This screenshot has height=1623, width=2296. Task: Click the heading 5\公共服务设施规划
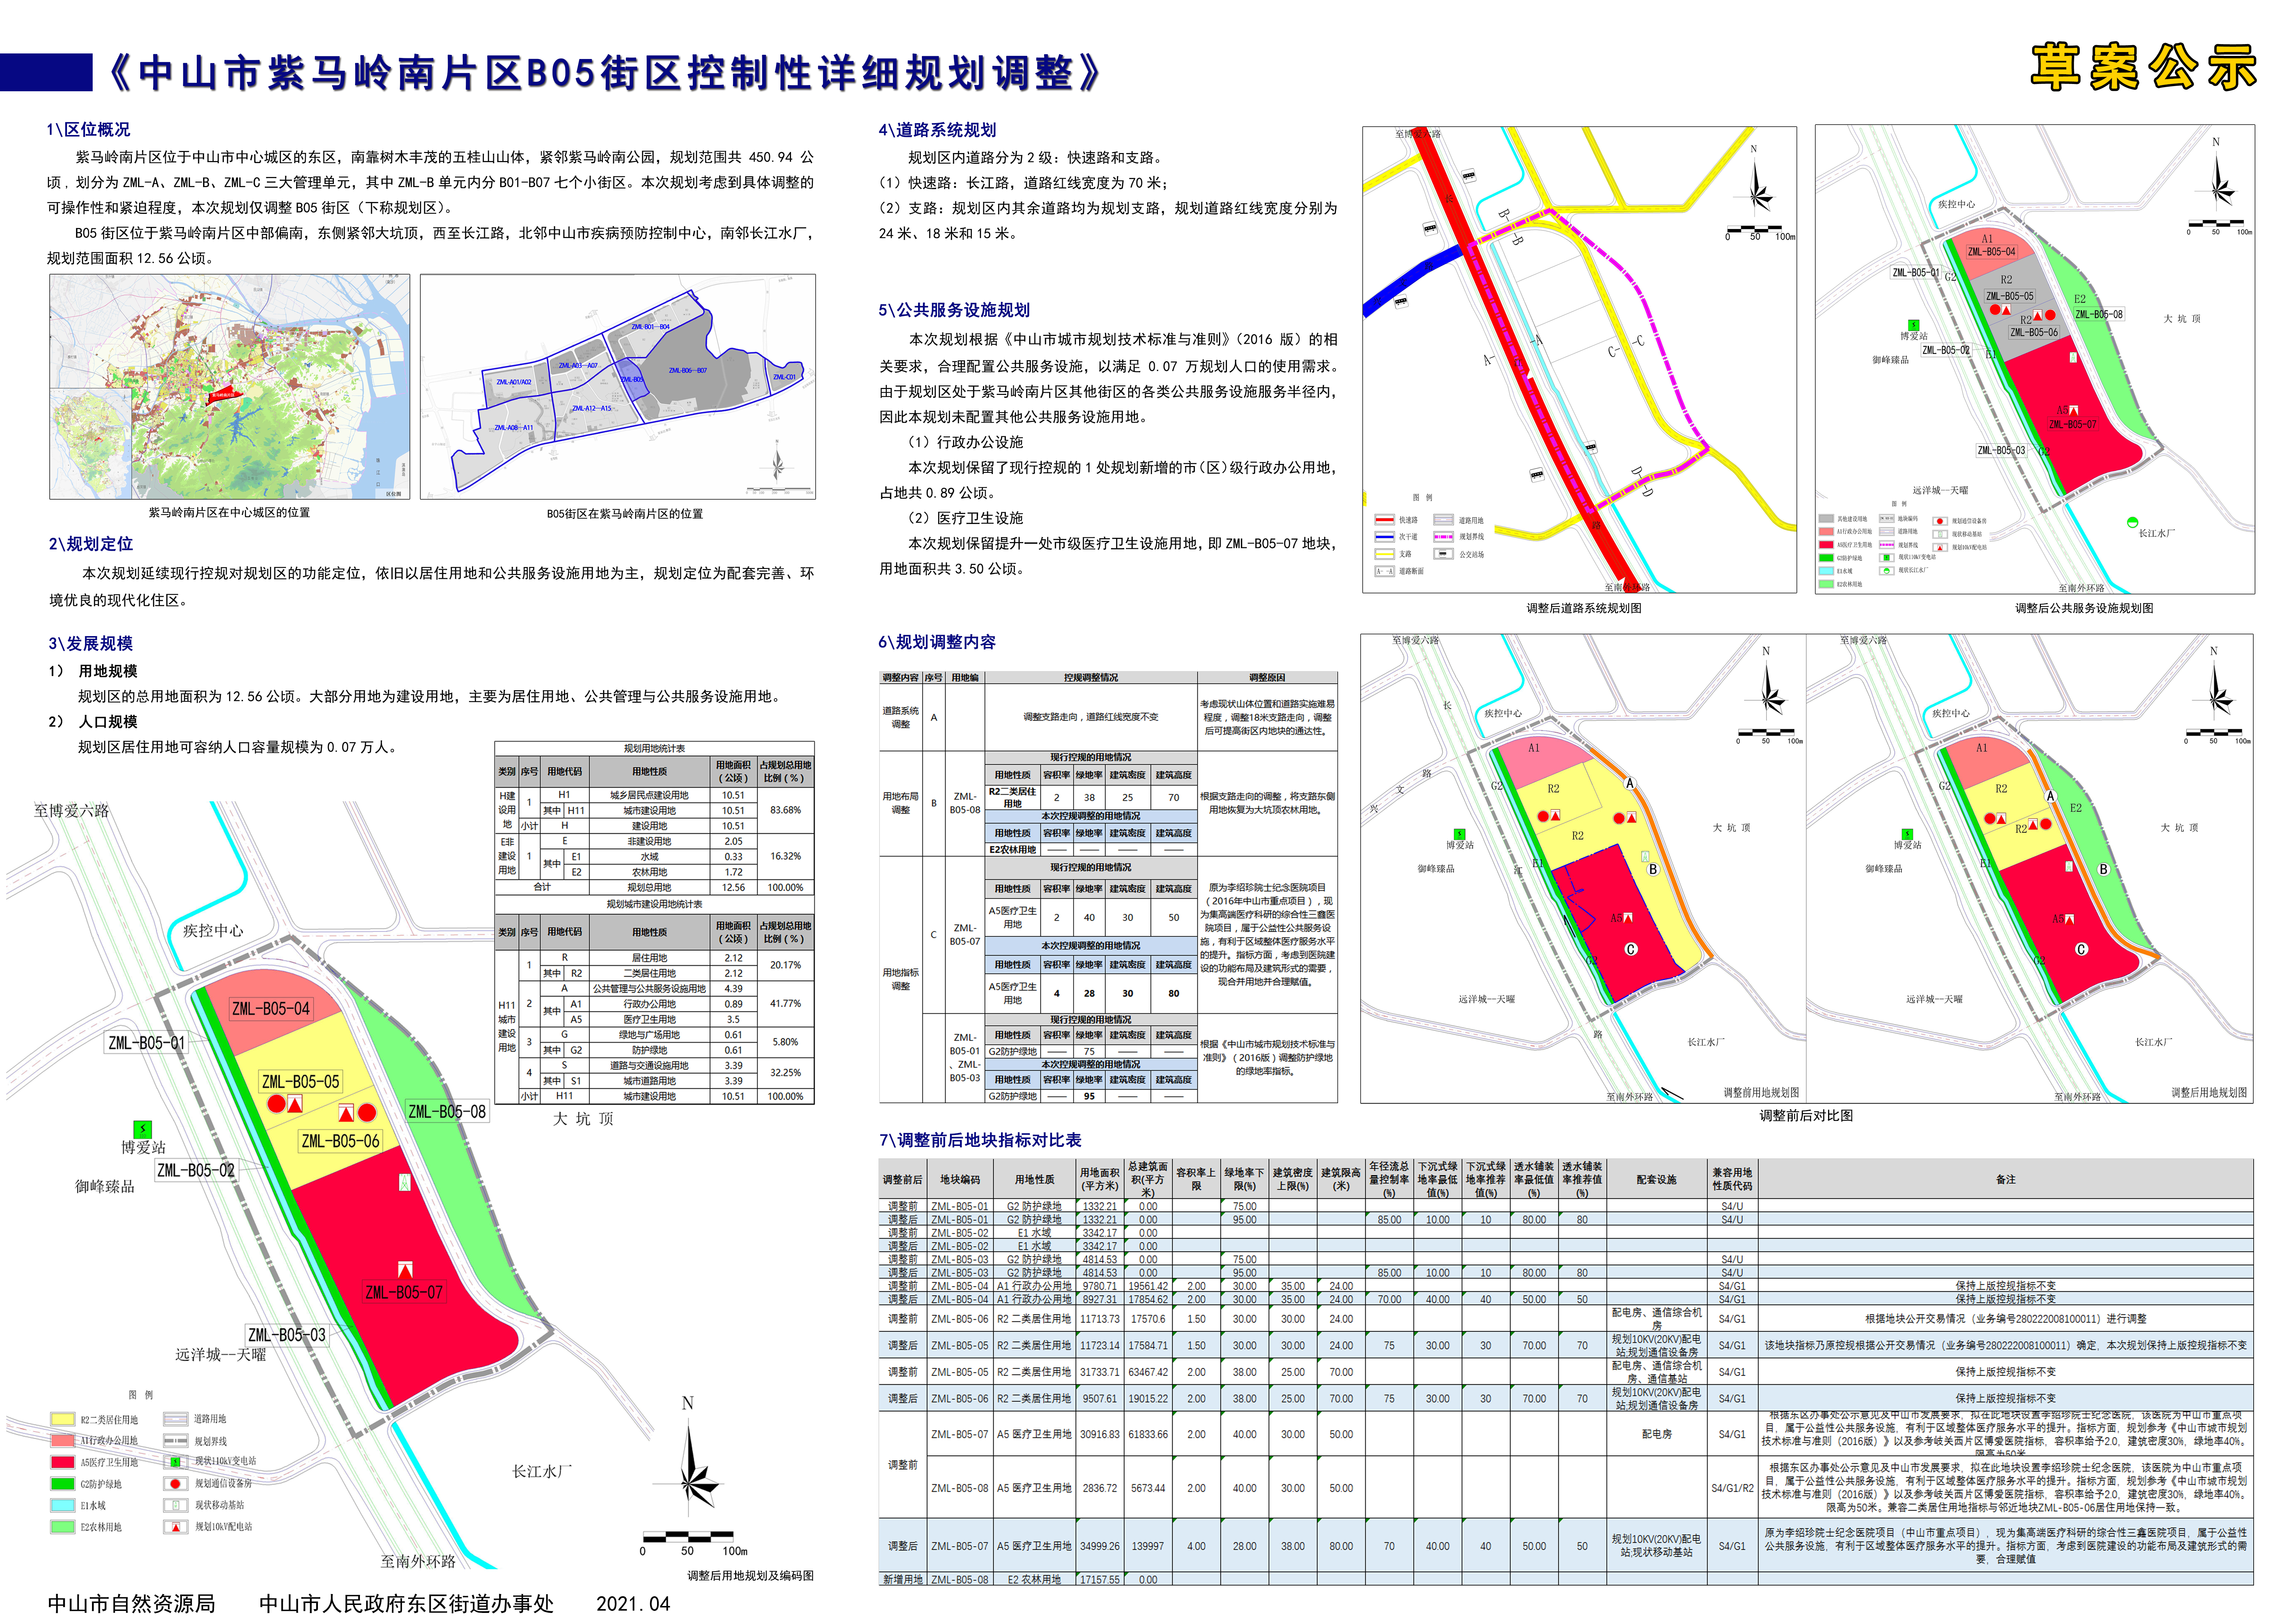click(x=954, y=310)
